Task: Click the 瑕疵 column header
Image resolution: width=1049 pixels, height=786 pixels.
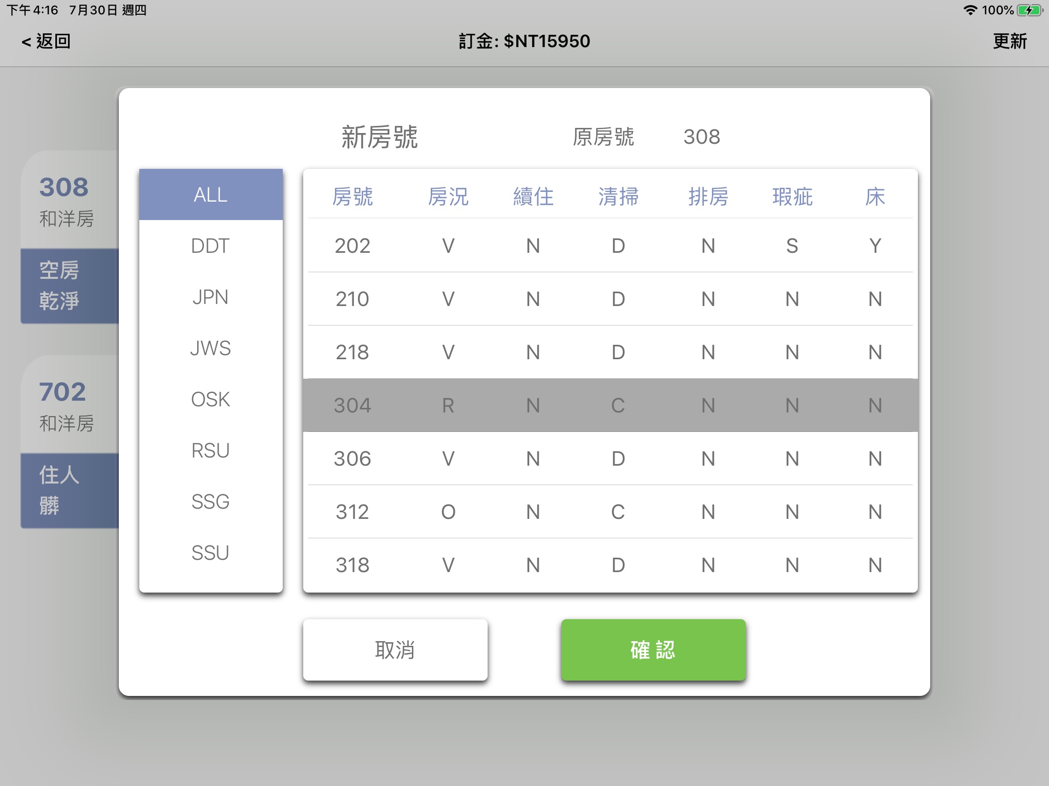Action: pos(792,196)
